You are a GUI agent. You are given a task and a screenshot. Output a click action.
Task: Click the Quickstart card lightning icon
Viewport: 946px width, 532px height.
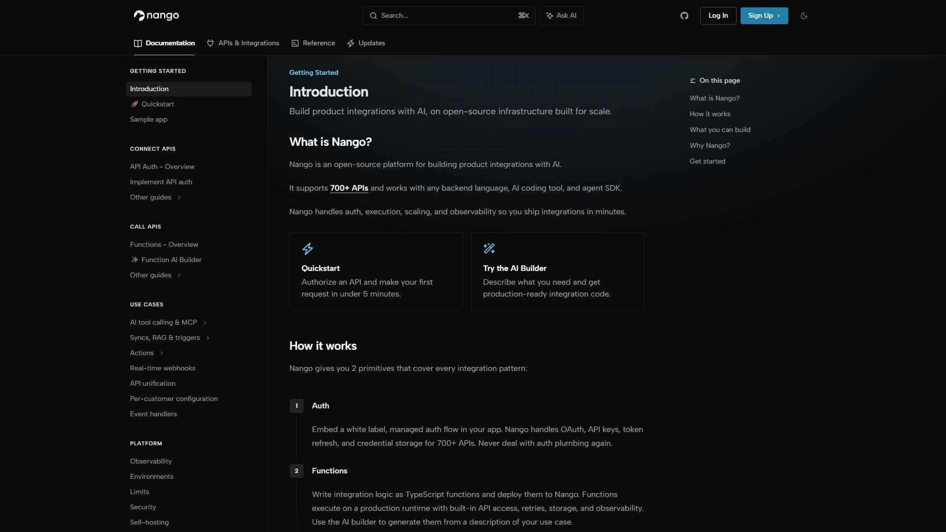point(307,249)
